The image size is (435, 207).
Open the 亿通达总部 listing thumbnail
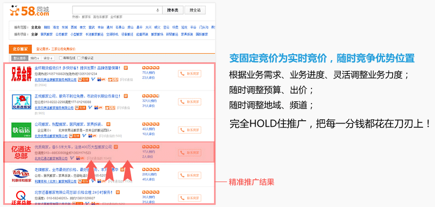point(21,152)
